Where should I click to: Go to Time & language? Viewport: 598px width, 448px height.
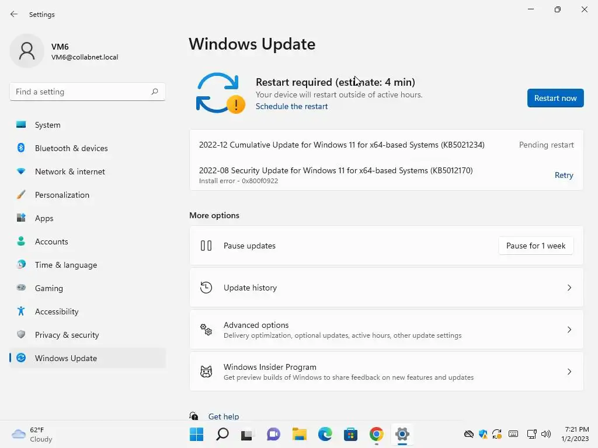[x=88, y=265]
